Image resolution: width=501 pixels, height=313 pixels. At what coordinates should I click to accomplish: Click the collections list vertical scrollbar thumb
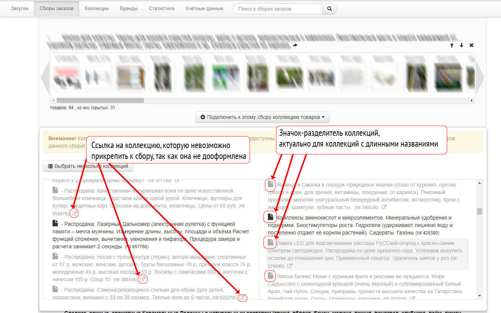pos(479,211)
